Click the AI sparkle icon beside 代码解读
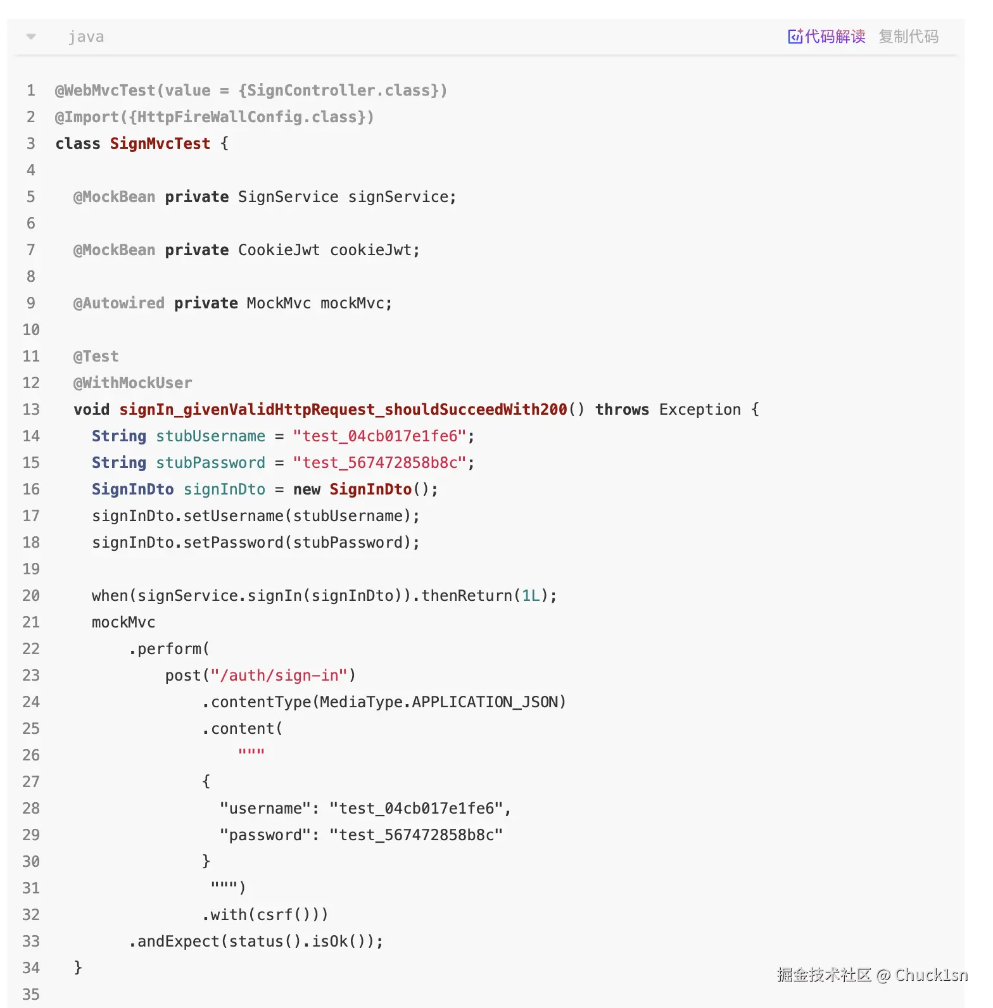 pos(795,37)
